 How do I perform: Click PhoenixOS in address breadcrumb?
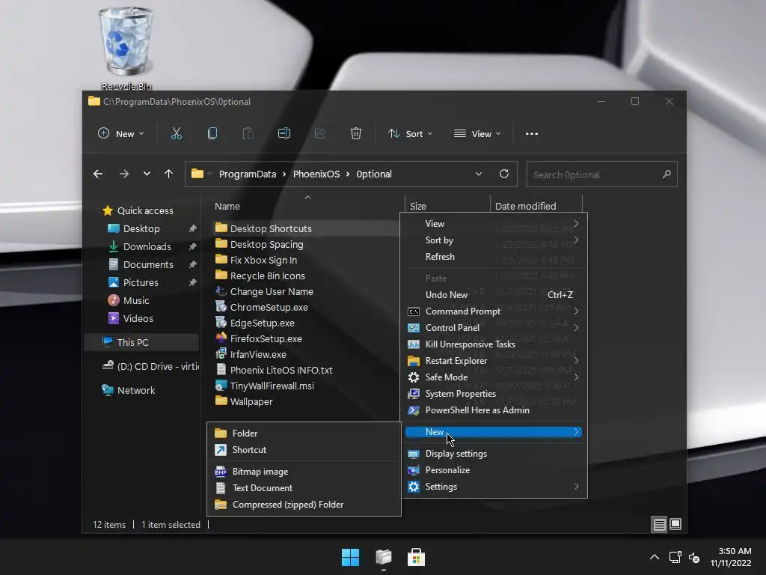tap(316, 174)
